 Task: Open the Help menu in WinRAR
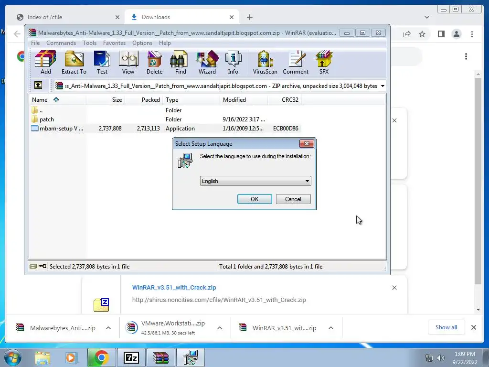coord(165,43)
